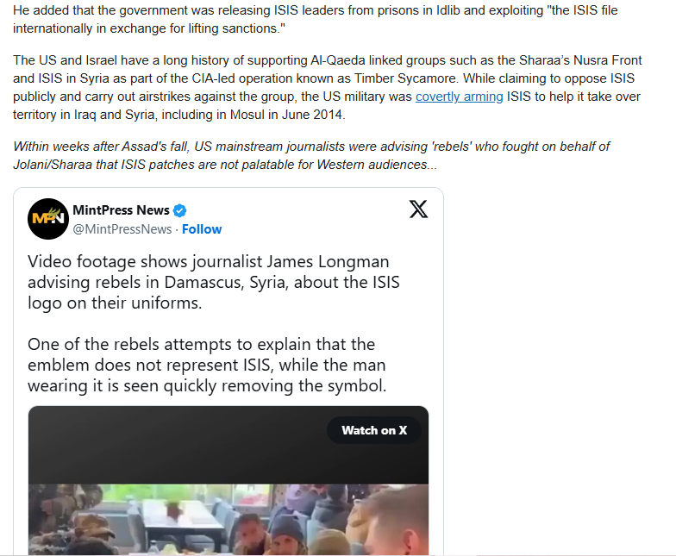Click 'Damascus, Syria' in the tweet text
The image size is (676, 556).
[226, 283]
